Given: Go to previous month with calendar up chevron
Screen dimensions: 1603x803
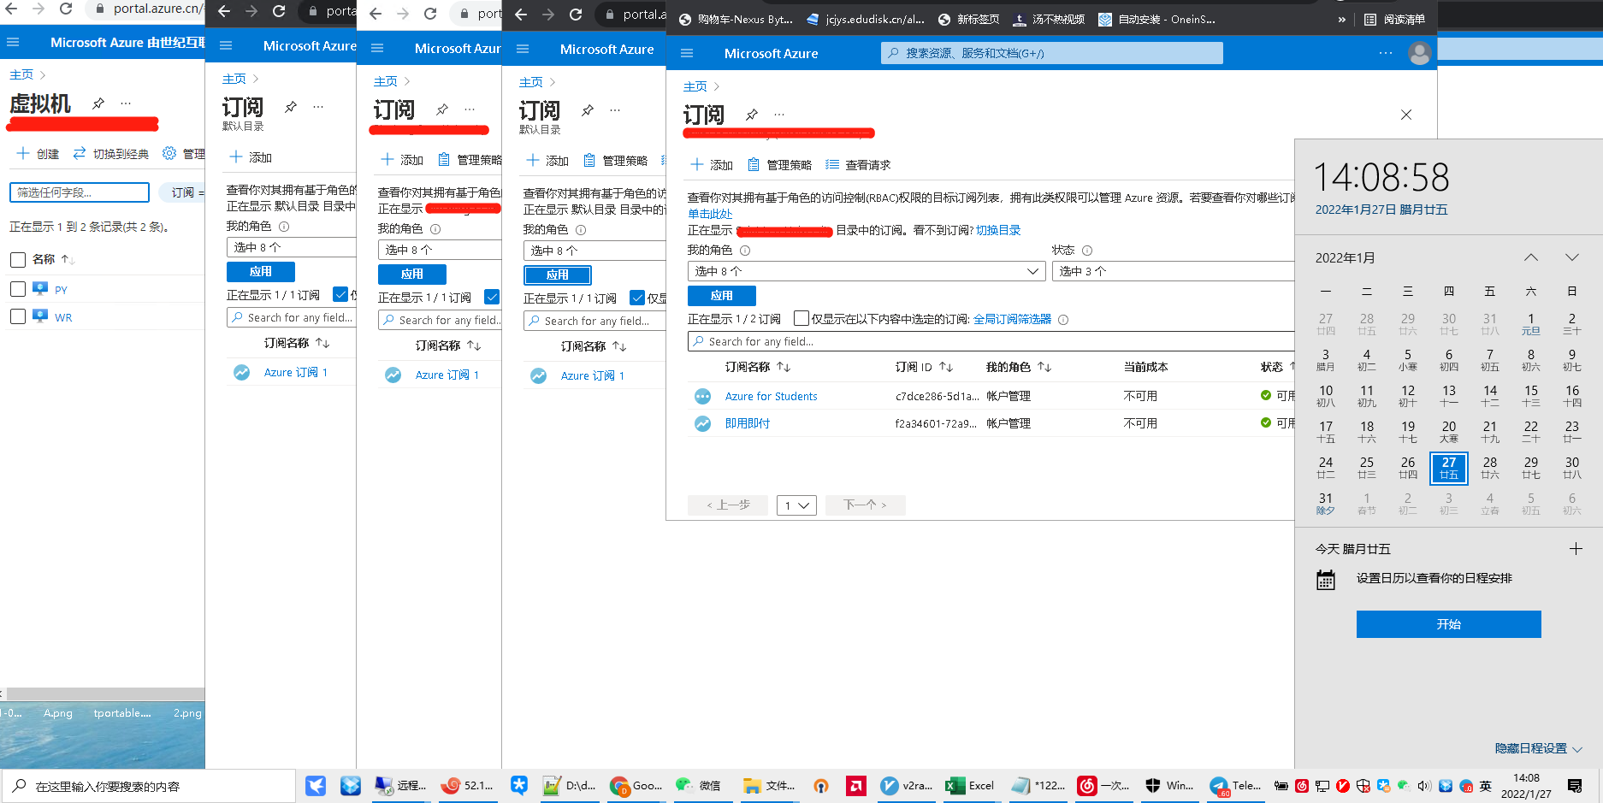Looking at the screenshot, I should (1531, 257).
